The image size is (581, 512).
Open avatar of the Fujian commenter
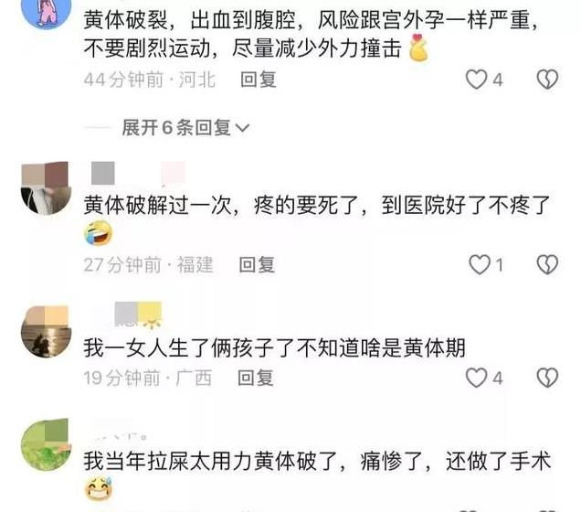pos(47,188)
